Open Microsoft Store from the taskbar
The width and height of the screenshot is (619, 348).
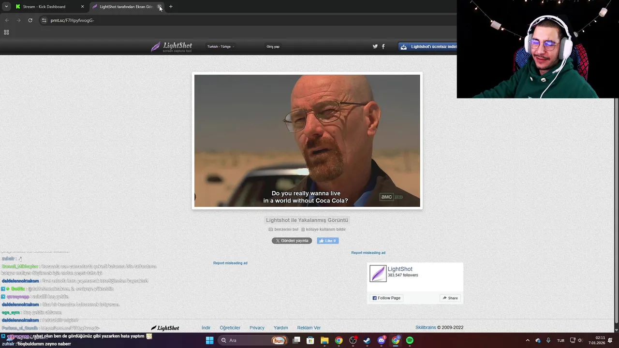point(310,340)
